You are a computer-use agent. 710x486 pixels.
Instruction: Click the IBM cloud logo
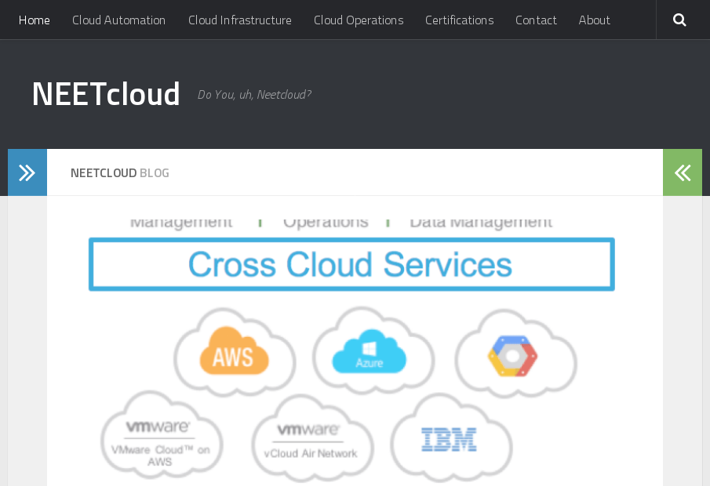tap(451, 438)
